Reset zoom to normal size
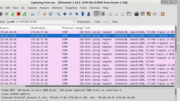The height and width of the screenshot is (101, 180). click(x=123, y=14)
